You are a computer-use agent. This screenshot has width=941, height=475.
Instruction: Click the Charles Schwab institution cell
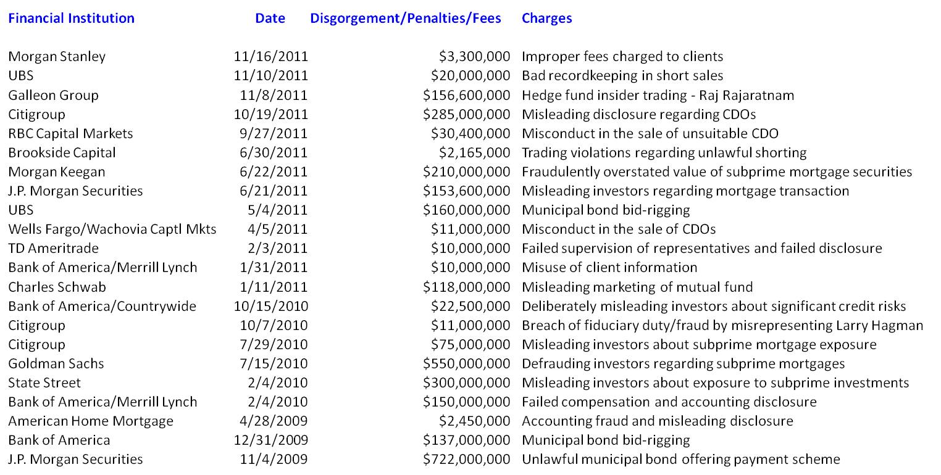(57, 287)
